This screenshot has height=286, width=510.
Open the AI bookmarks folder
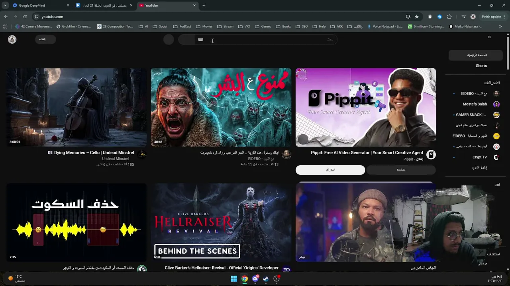143,27
